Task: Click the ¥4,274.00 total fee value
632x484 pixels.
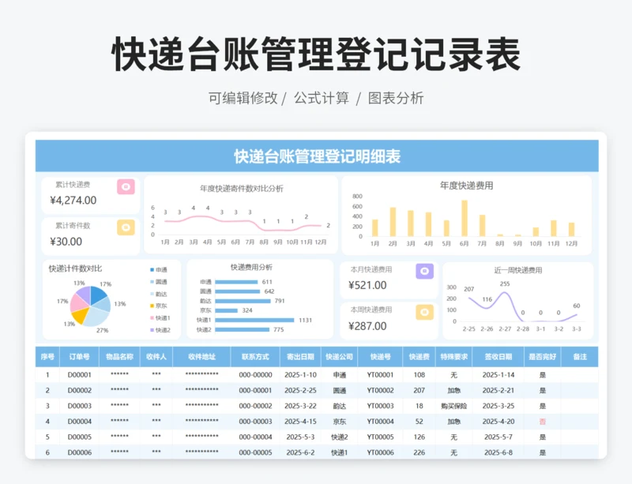Action: pyautogui.click(x=73, y=201)
